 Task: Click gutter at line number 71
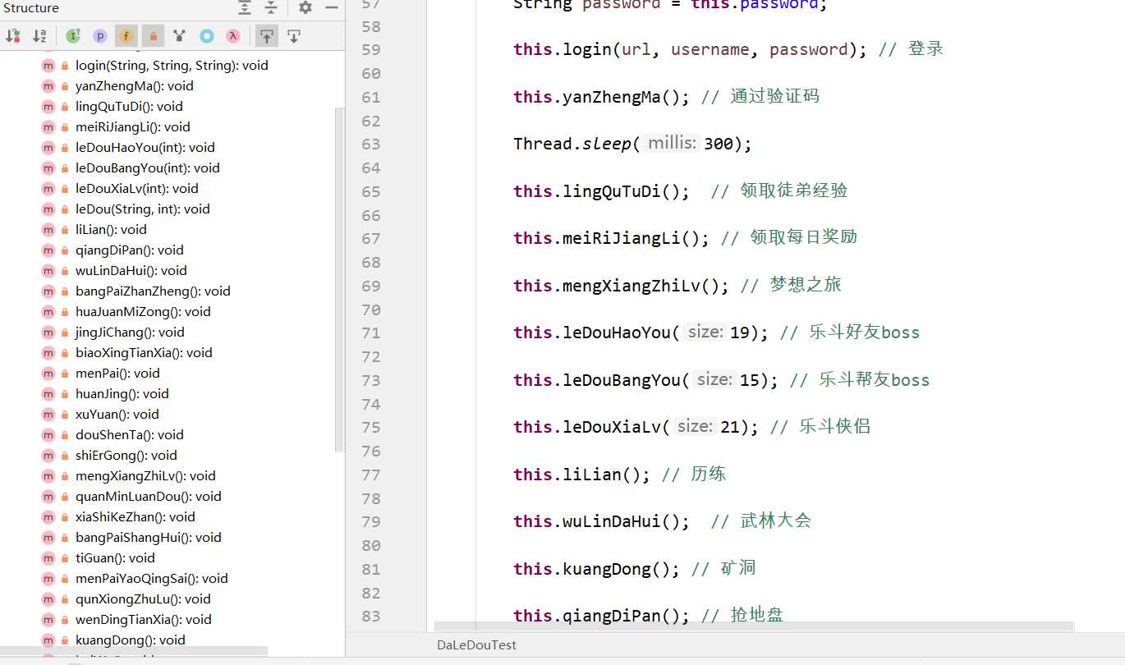371,332
